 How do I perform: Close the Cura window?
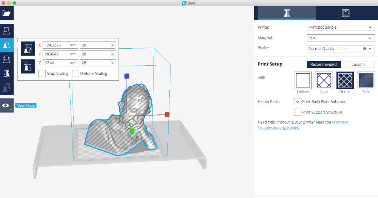pos(3,3)
